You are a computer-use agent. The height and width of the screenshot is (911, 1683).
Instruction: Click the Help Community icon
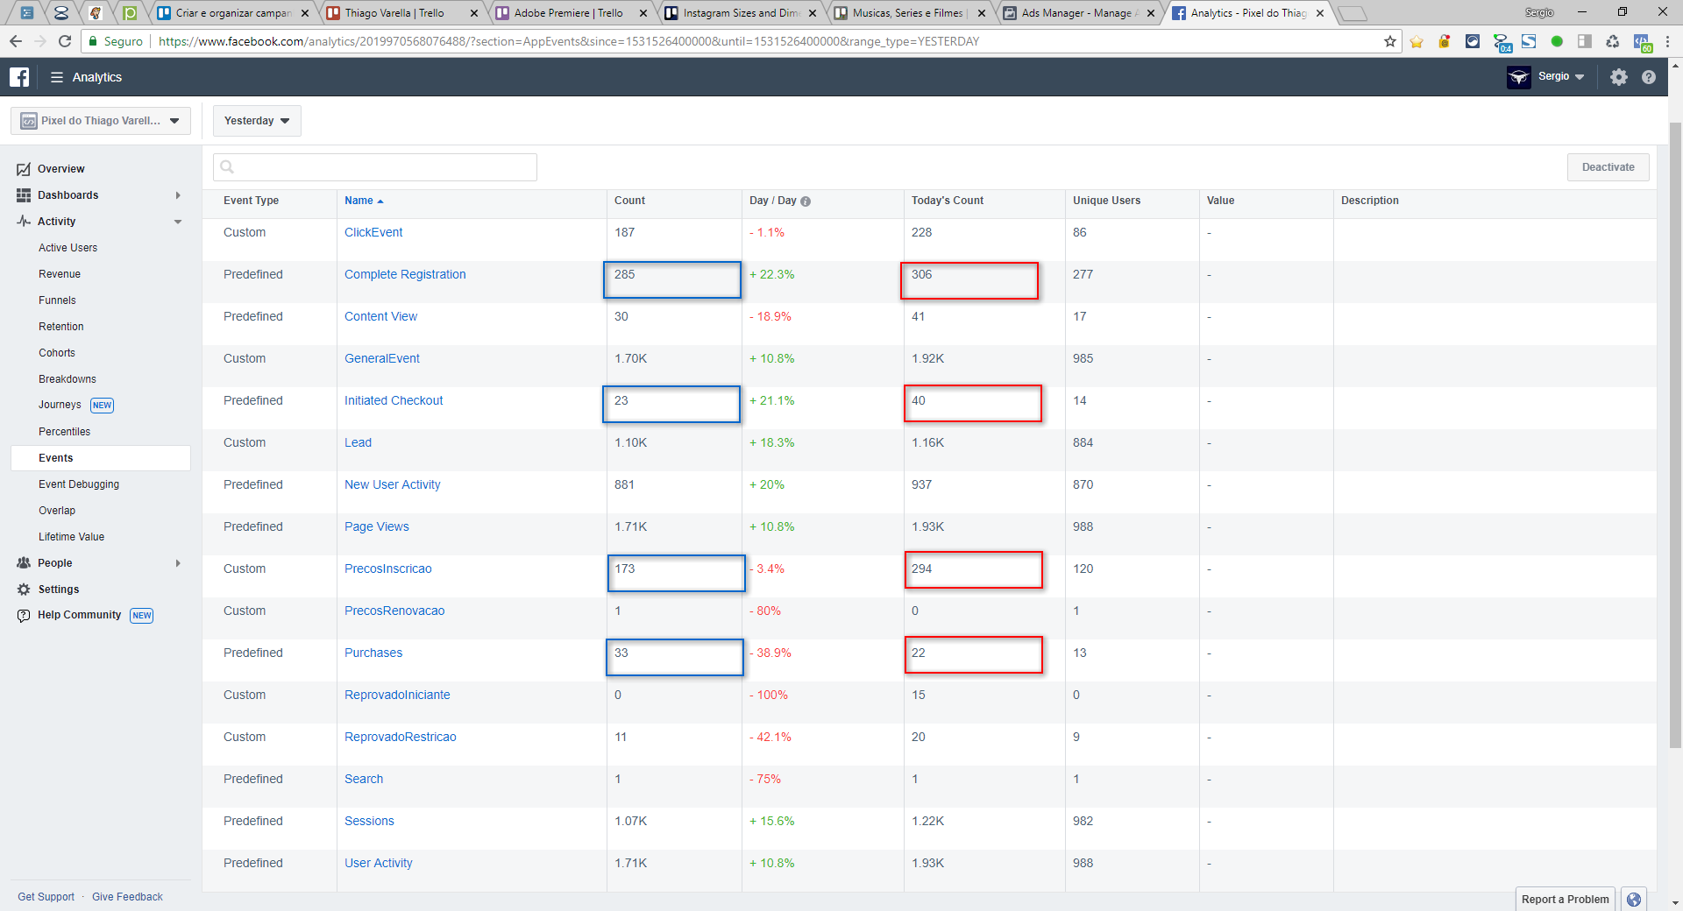pyautogui.click(x=24, y=616)
